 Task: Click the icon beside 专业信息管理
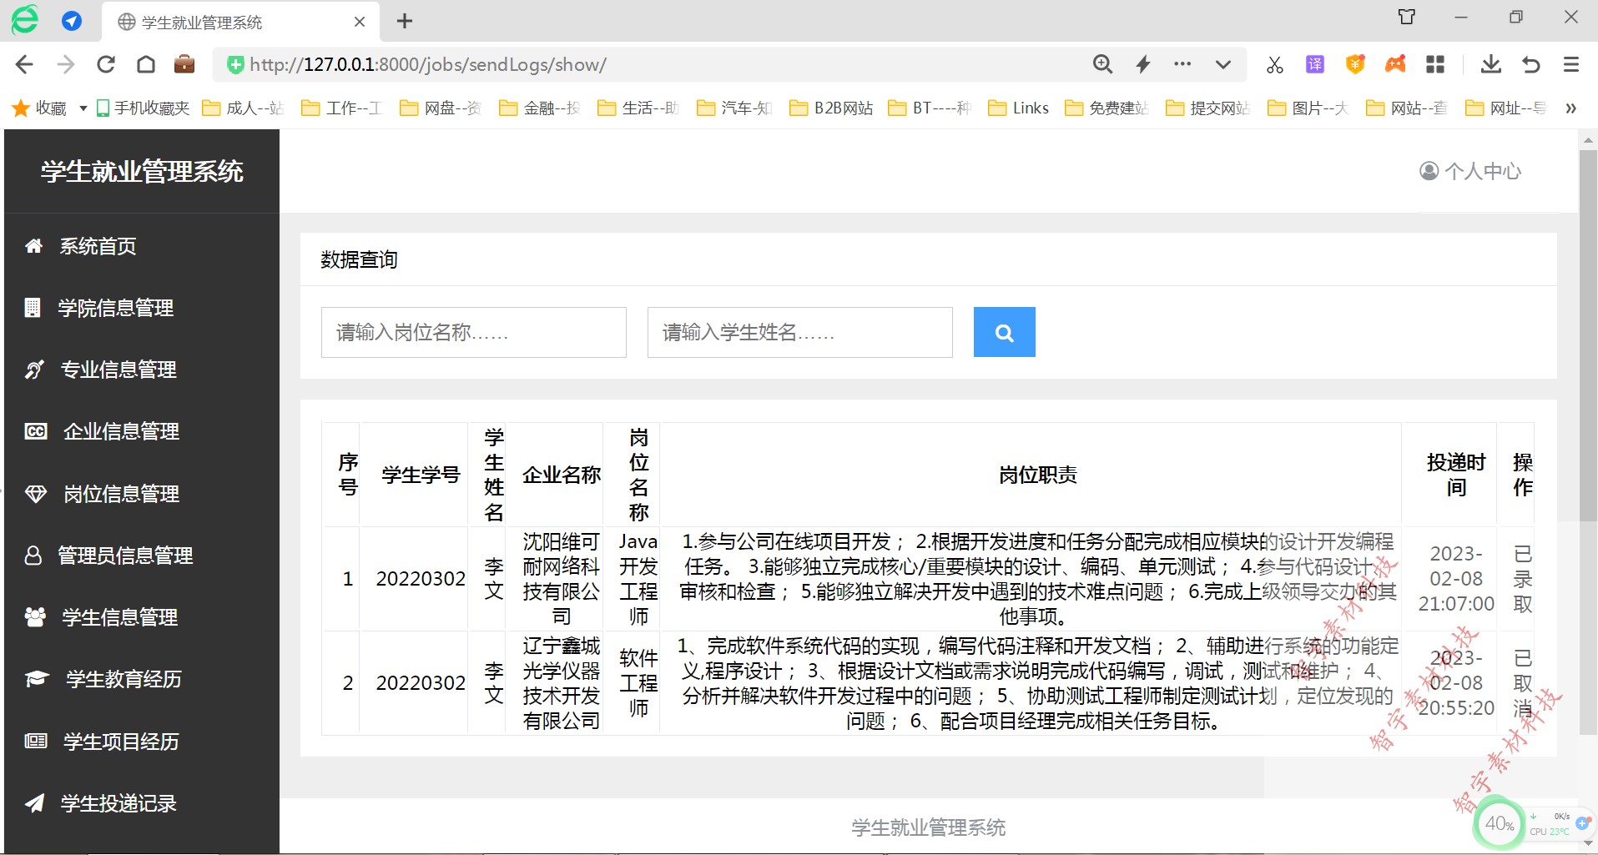(34, 370)
